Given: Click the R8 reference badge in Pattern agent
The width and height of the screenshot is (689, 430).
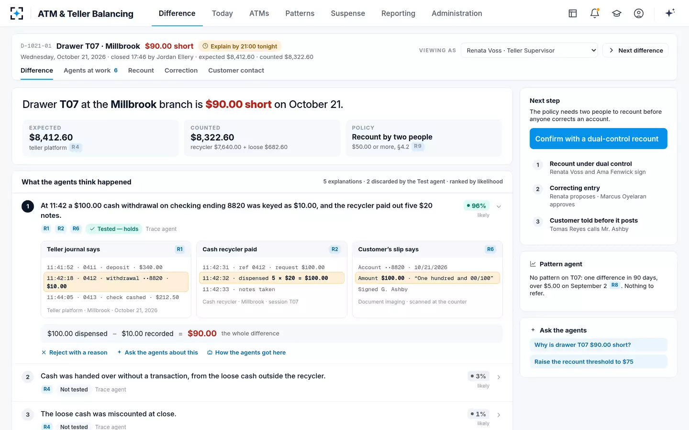Looking at the screenshot, I should 615,285.
